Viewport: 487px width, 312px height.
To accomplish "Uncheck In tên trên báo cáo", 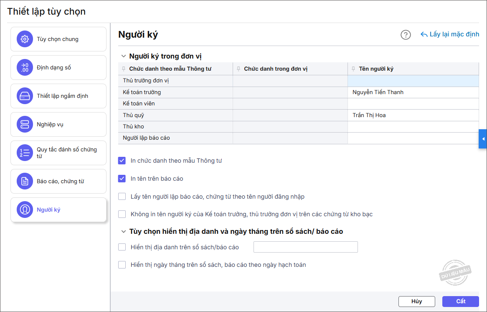I will pos(122,179).
